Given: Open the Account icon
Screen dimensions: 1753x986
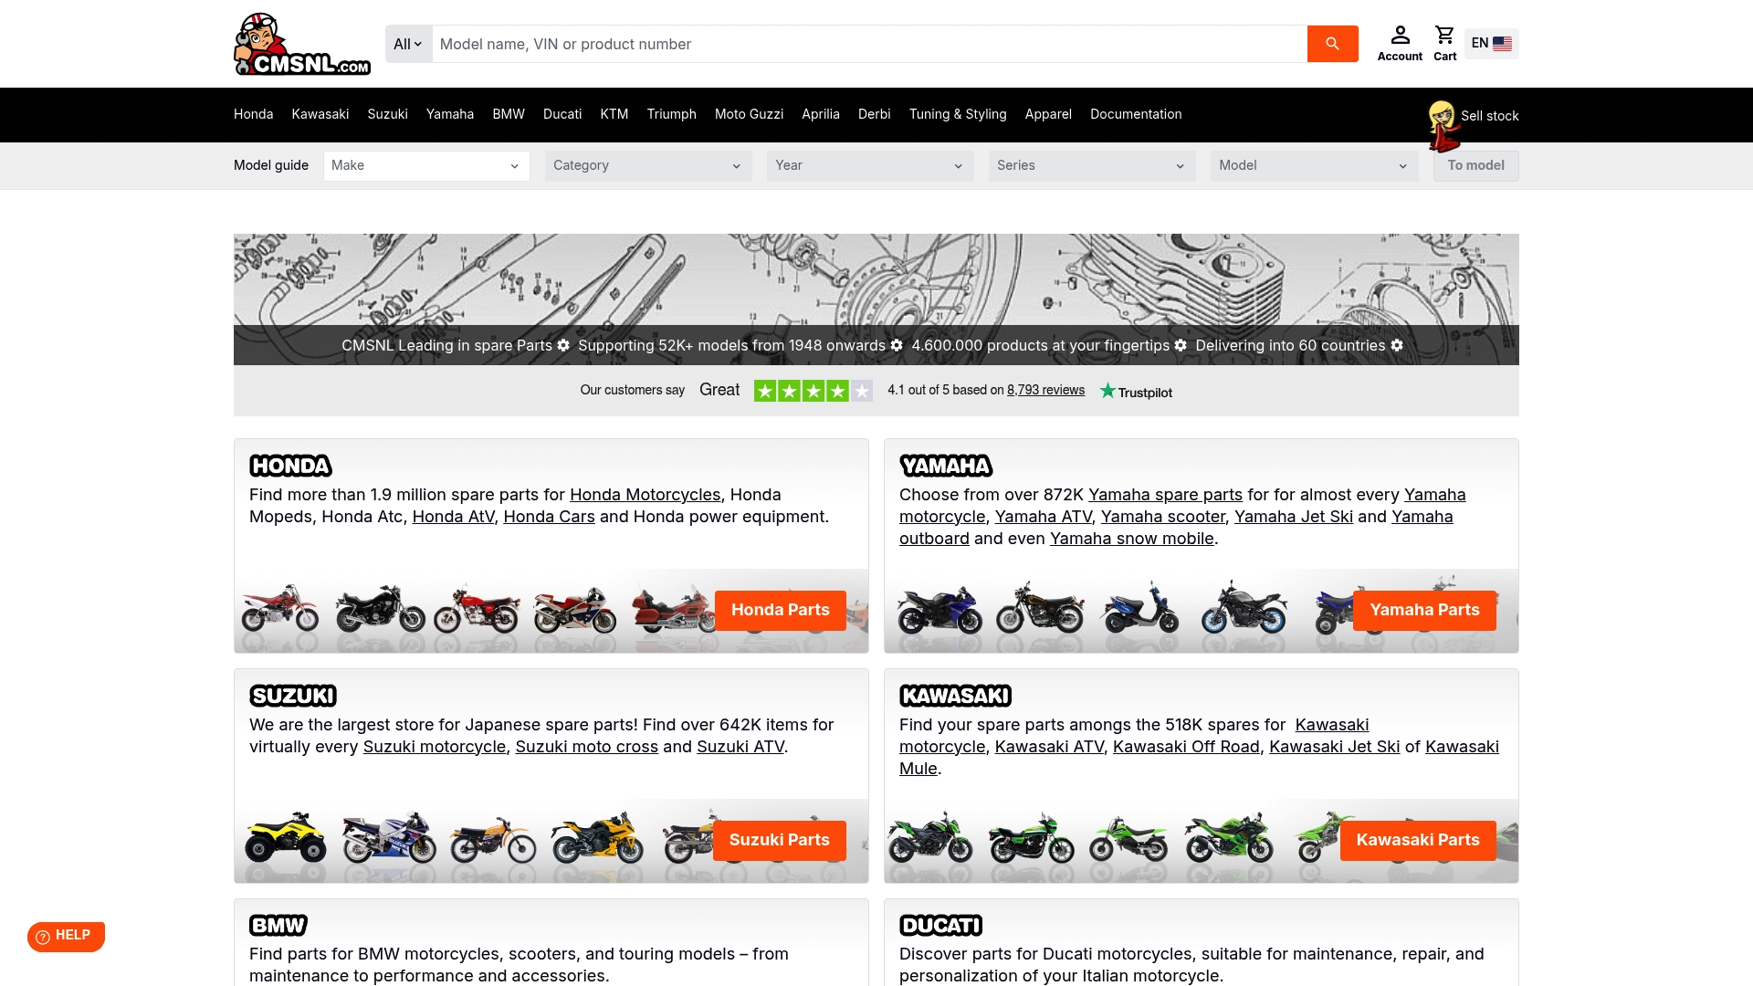Looking at the screenshot, I should click(1400, 43).
